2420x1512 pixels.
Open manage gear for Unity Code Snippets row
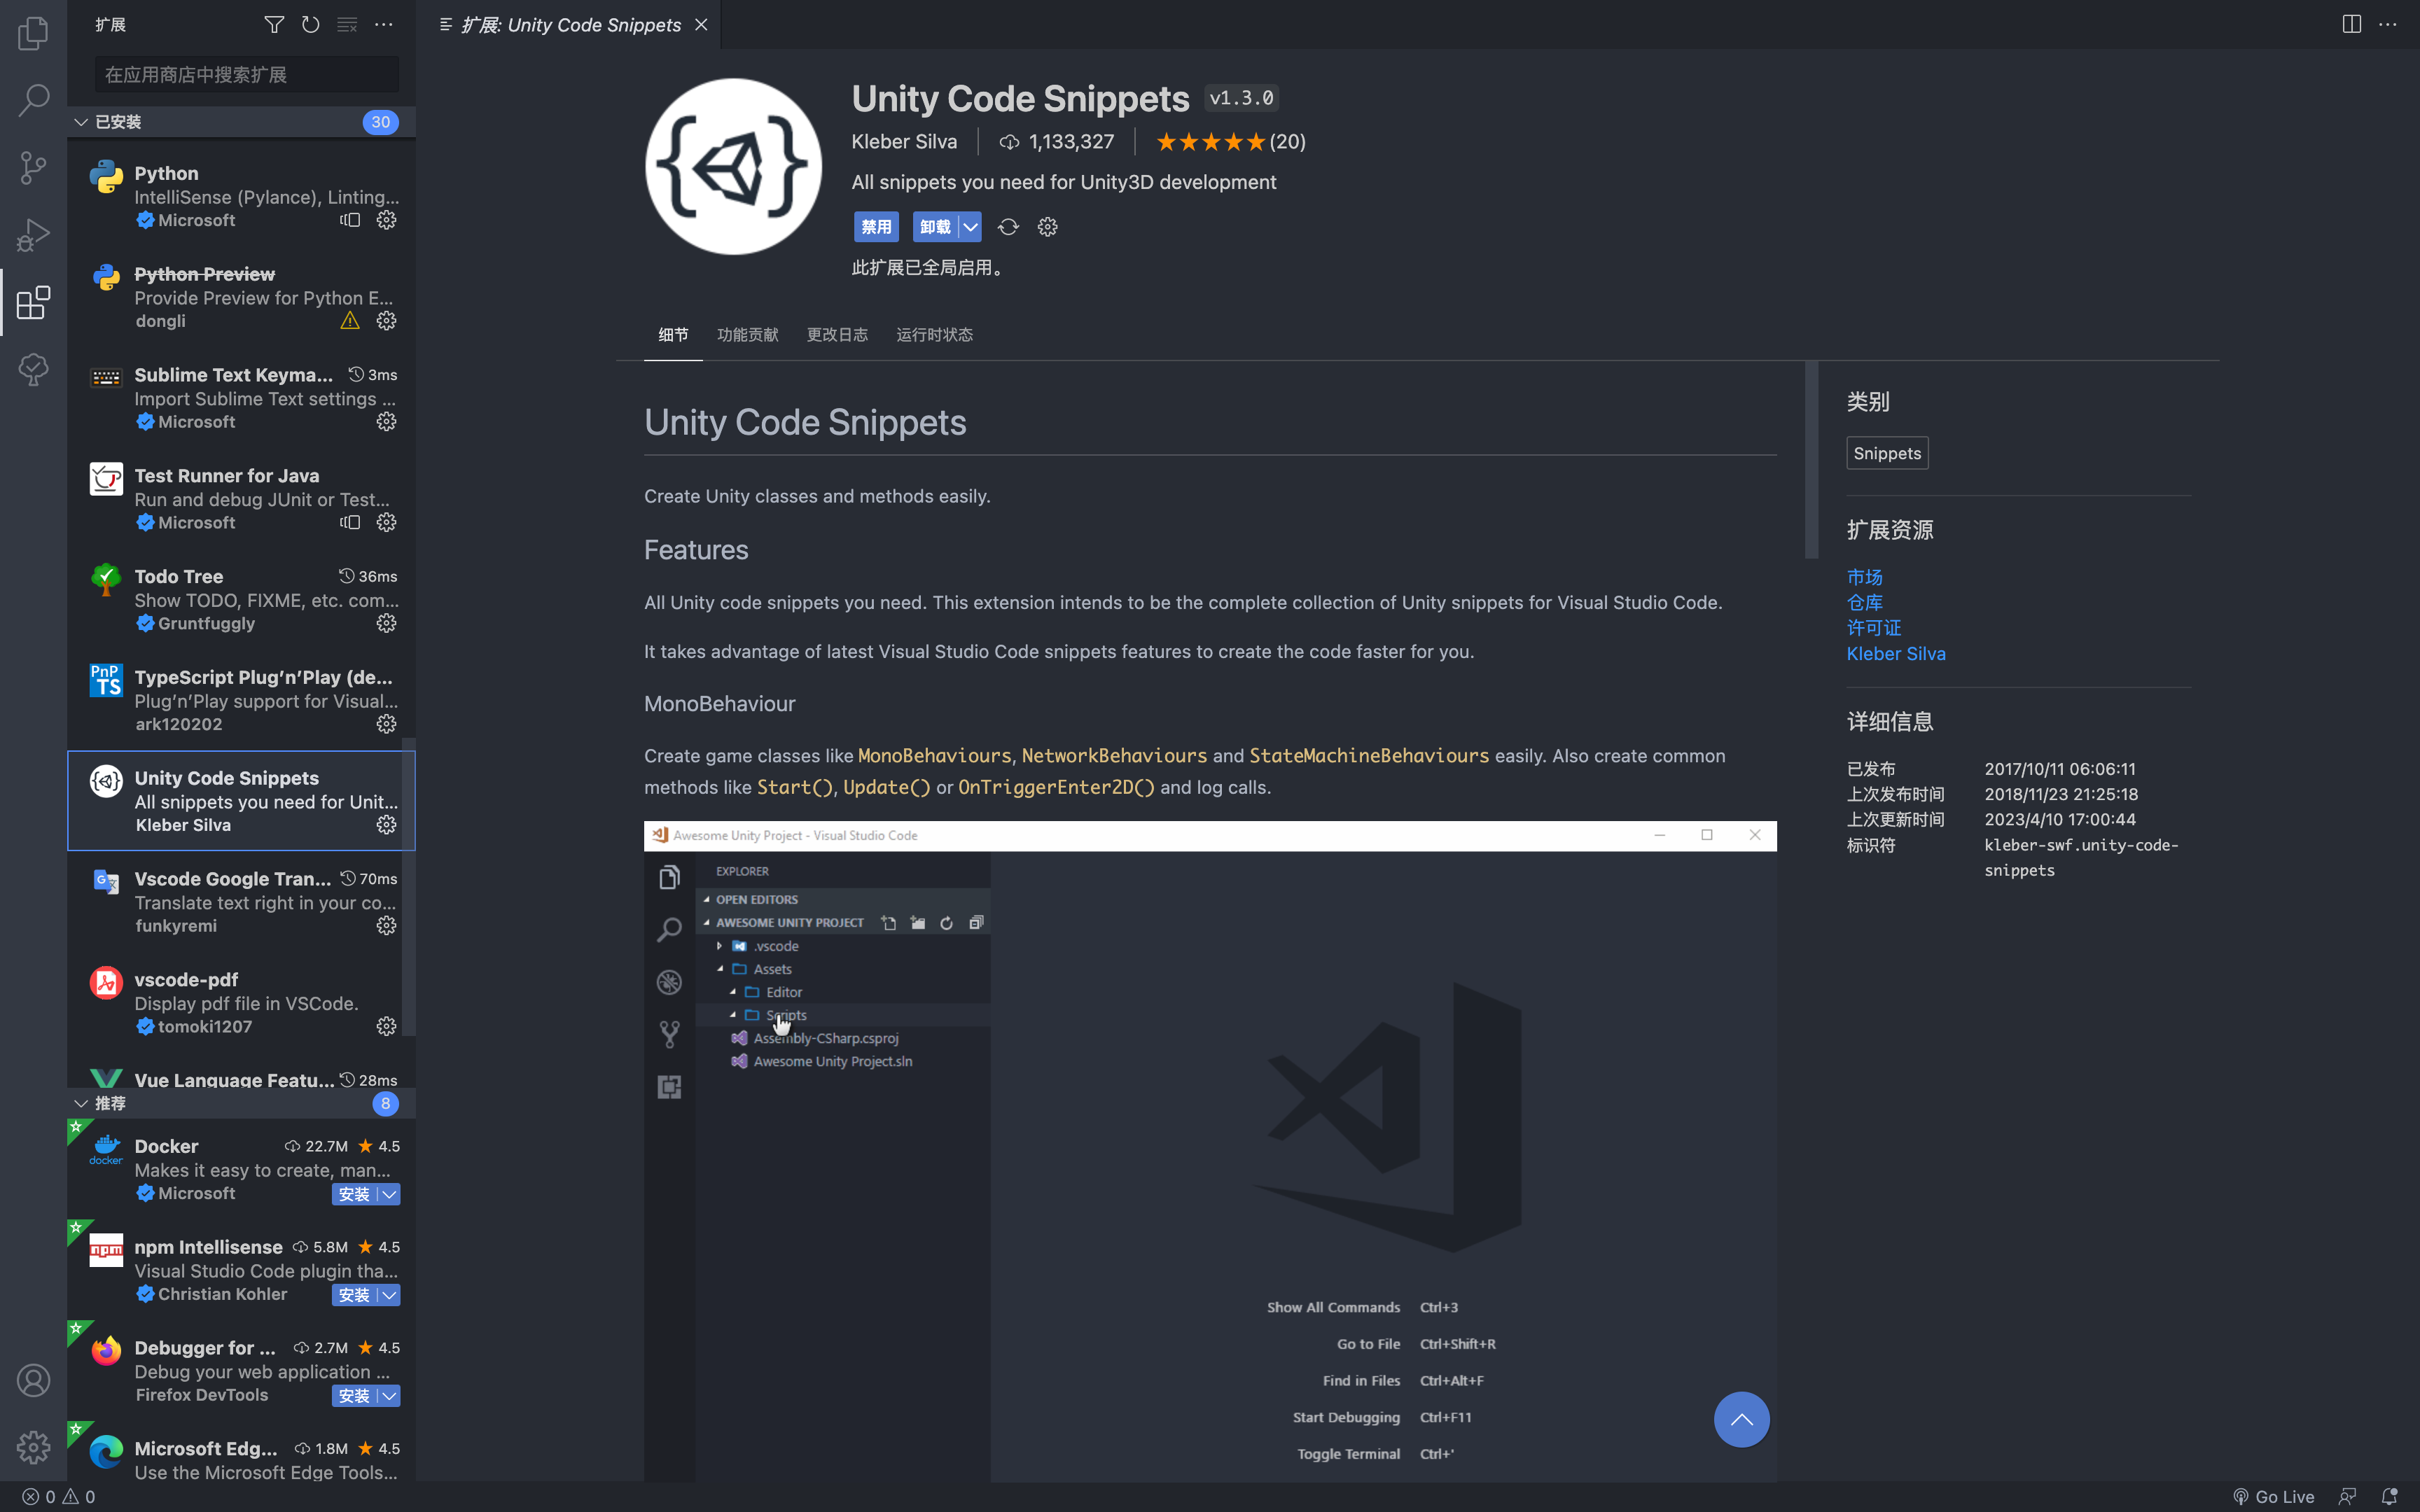click(387, 825)
